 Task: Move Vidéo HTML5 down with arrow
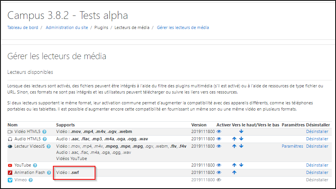tap(241, 131)
